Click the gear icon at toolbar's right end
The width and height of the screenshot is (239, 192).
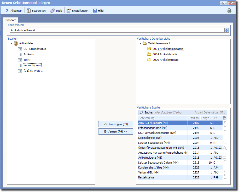229,11
